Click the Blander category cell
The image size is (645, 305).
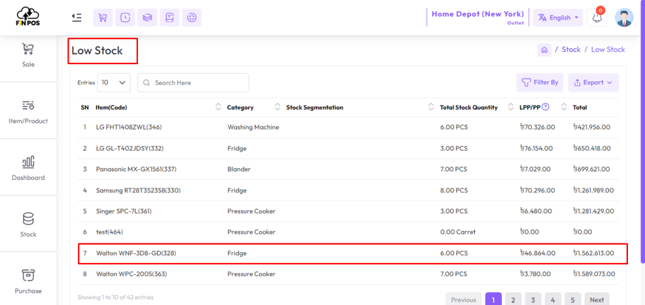click(x=239, y=169)
